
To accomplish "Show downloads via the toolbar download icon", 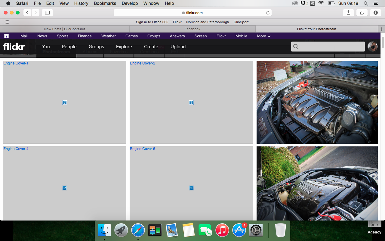I will [375, 13].
